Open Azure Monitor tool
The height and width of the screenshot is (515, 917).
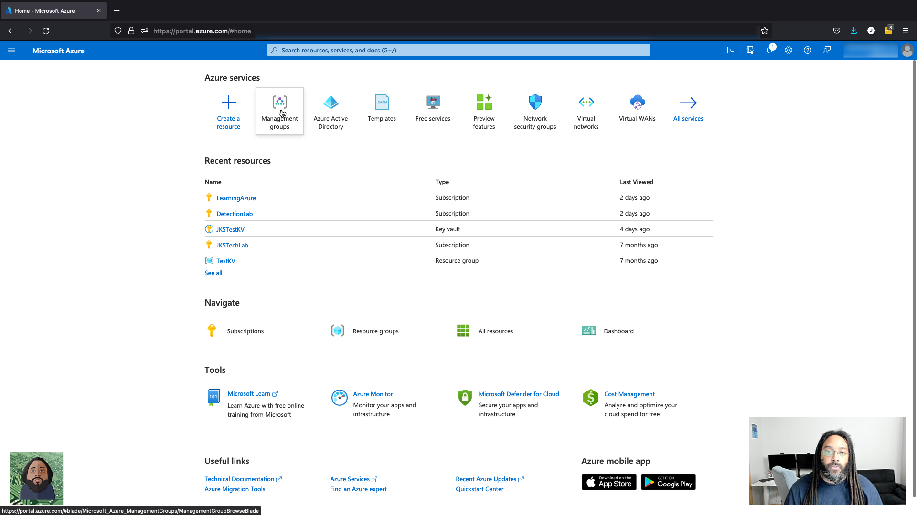coord(373,394)
